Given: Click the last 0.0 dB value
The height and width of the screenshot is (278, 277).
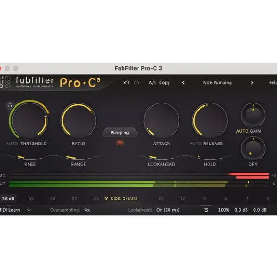Looking at the screenshot, I should point(260,210).
